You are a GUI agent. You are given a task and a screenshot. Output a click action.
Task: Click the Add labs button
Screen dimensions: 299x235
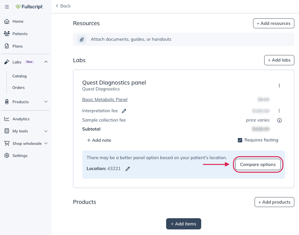[279, 60]
